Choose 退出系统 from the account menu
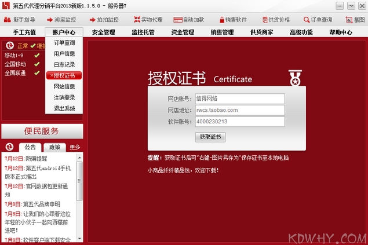368x245 pixels. click(x=64, y=108)
